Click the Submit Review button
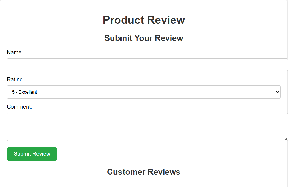Screen dimensions: 288x187 coord(32,154)
